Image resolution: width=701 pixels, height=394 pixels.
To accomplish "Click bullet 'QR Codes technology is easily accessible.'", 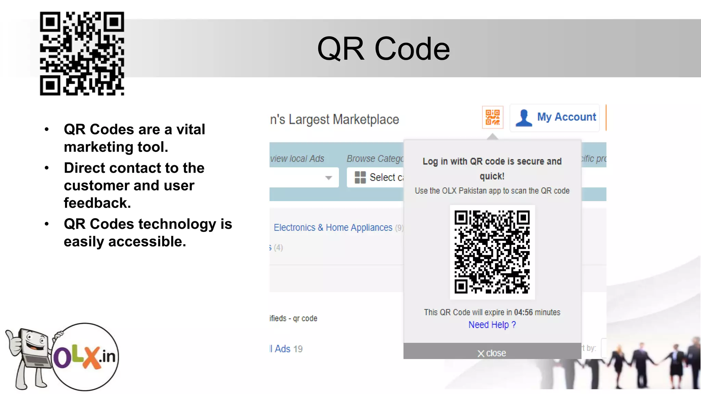I will [148, 233].
